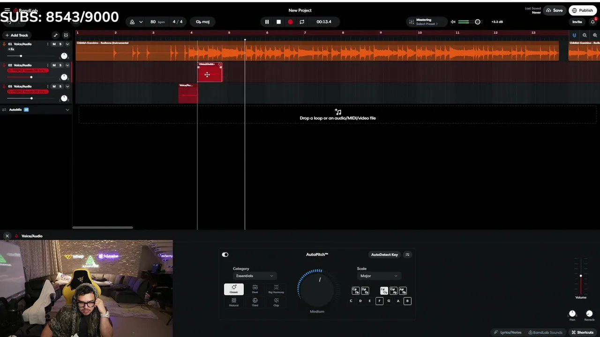
Task: Open the Scale Major dropdown
Action: [x=378, y=276]
